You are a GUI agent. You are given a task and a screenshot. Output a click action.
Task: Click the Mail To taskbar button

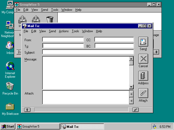pyautogui.click(x=82, y=126)
